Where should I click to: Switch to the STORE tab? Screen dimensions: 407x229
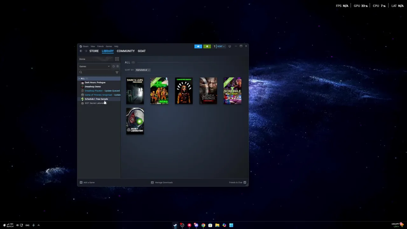coord(94,51)
